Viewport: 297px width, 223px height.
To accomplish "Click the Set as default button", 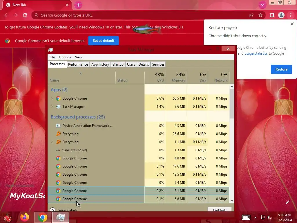I will [x=104, y=41].
